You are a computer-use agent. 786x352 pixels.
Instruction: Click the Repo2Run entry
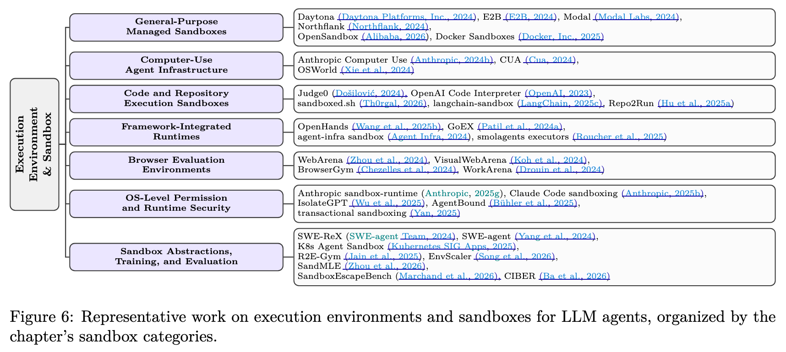click(631, 103)
